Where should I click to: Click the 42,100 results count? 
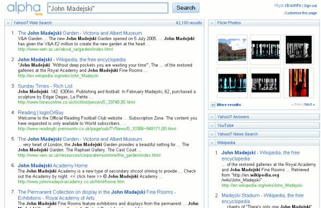188,23
